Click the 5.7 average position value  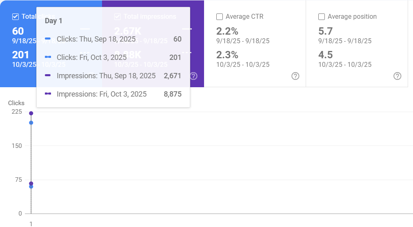point(325,31)
